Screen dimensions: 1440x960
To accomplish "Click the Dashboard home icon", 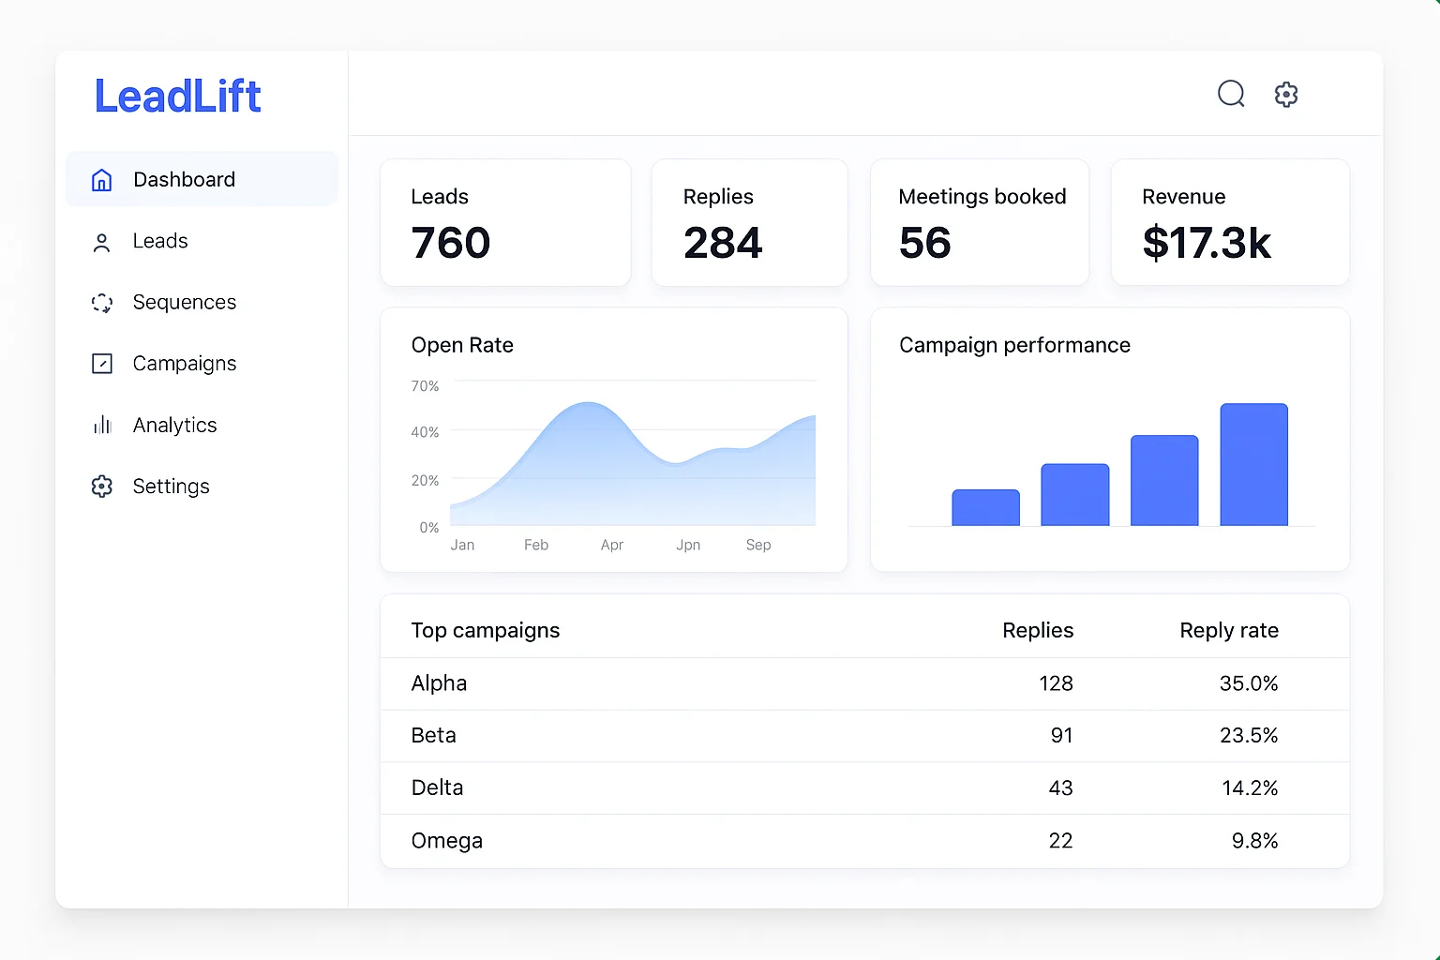I will [x=102, y=180].
